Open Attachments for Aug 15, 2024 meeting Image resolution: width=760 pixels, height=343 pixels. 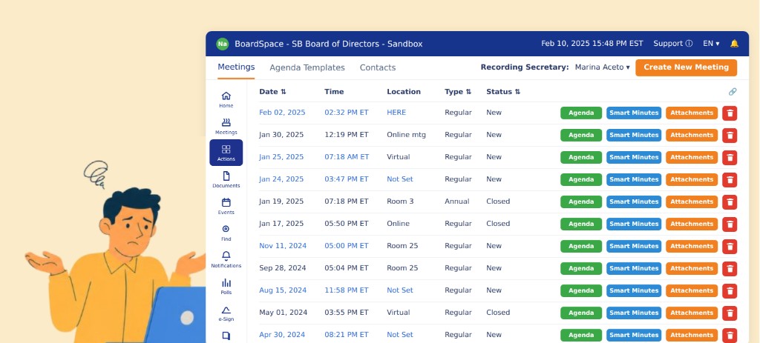tap(692, 290)
